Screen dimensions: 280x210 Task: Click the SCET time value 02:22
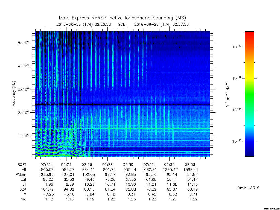click(46, 165)
